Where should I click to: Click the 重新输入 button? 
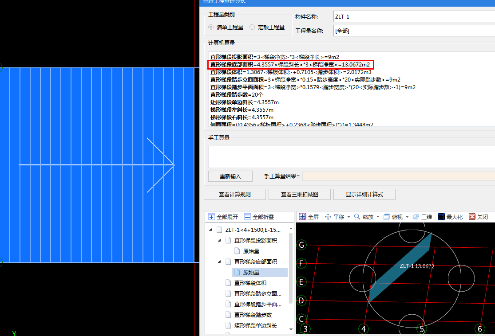point(230,176)
